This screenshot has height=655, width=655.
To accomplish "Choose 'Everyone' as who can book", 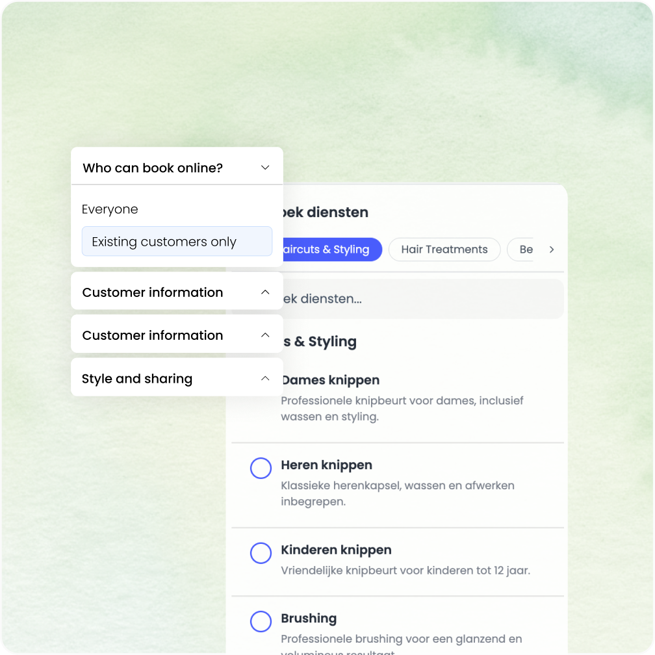I will click(x=109, y=209).
